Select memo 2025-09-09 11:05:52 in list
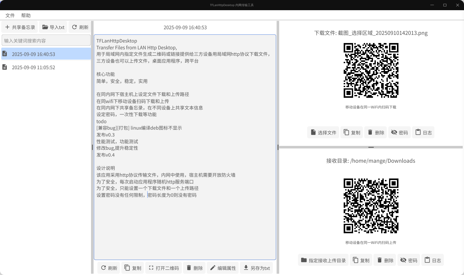Screen dimensions: 464x275 coord(46,67)
